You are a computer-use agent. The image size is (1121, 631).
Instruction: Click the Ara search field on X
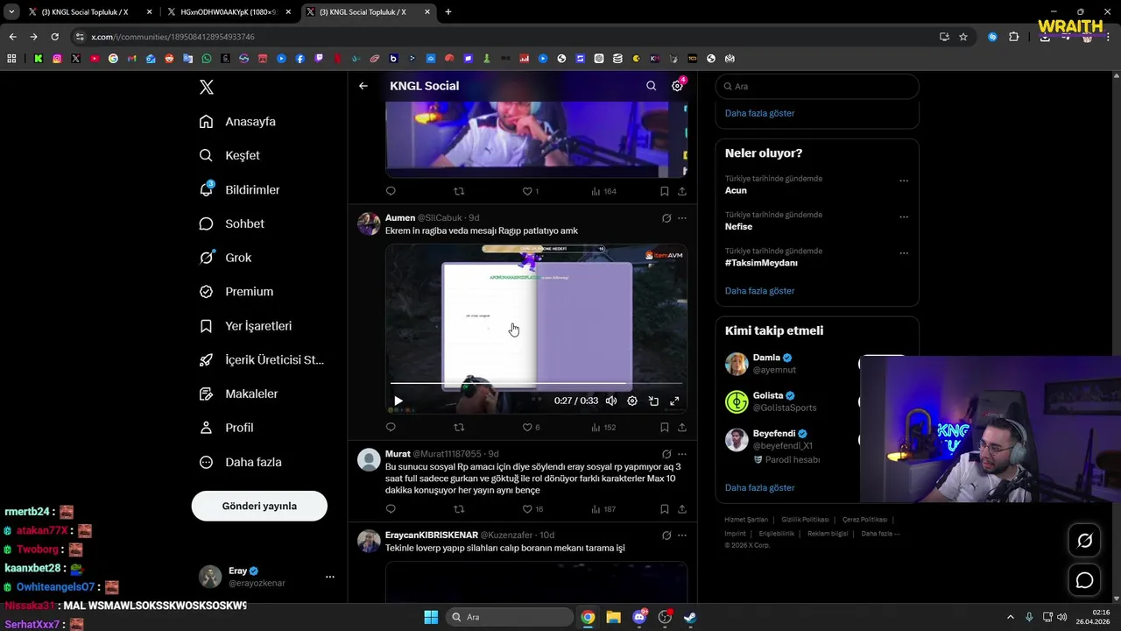coord(817,87)
